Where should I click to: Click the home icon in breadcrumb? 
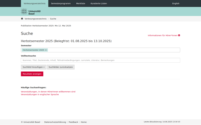tap(22, 19)
